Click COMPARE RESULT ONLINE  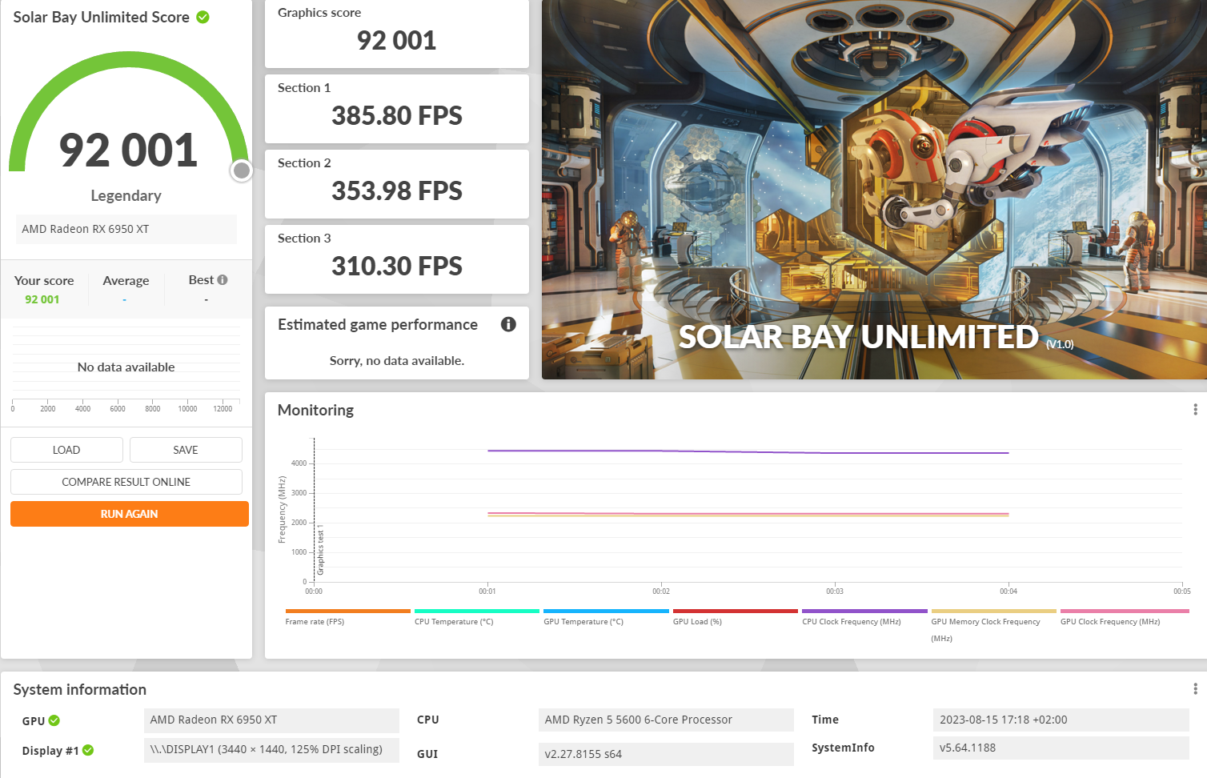point(126,482)
